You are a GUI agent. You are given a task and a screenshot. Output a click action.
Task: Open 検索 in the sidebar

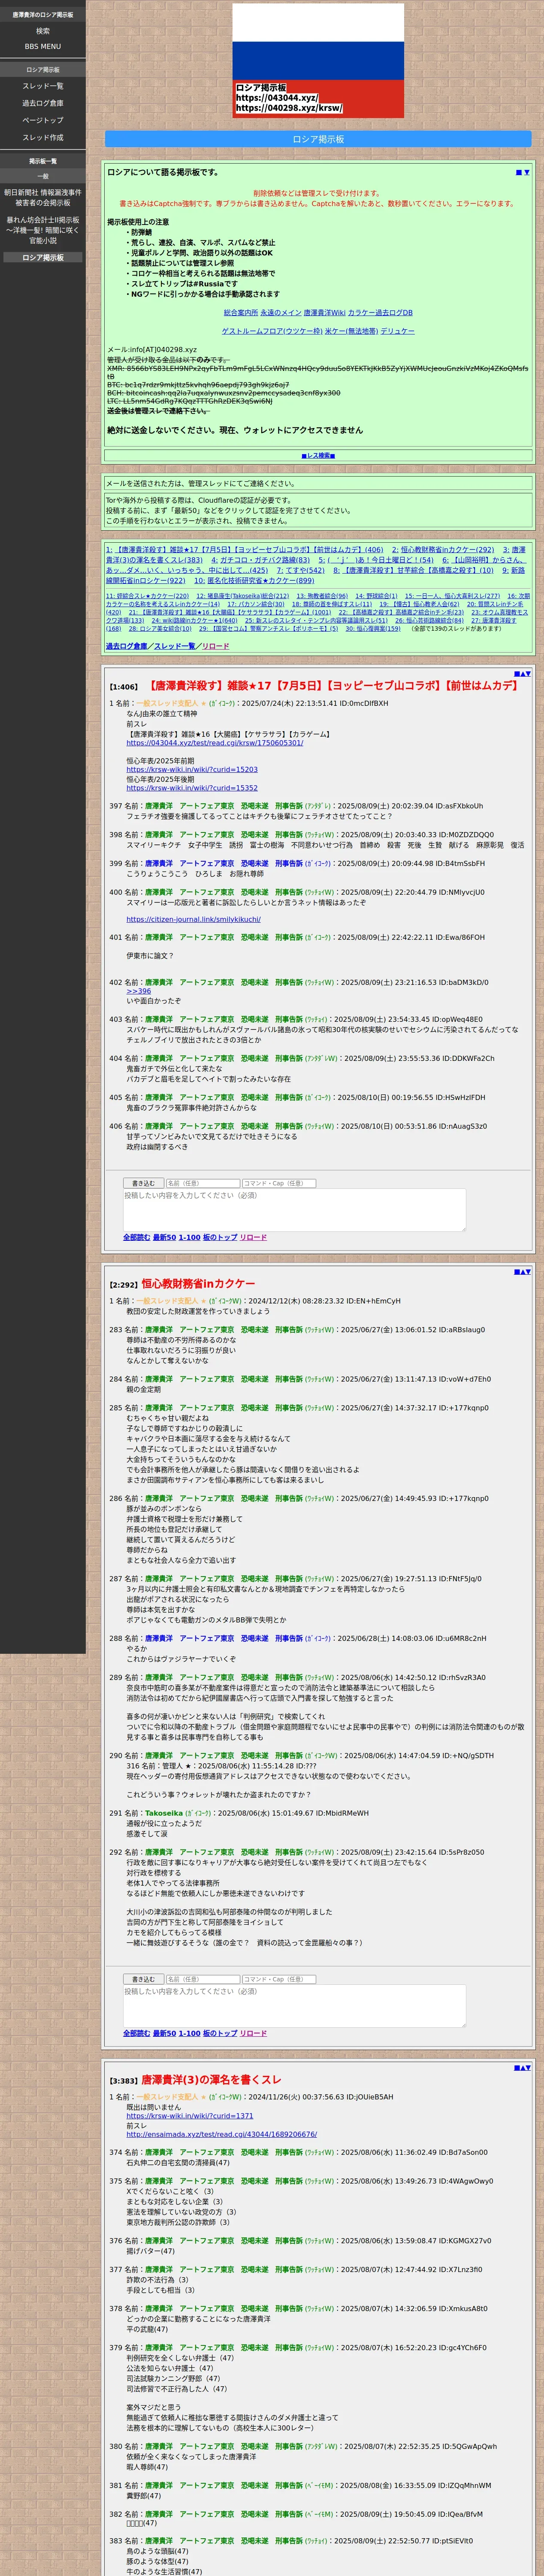click(x=43, y=31)
